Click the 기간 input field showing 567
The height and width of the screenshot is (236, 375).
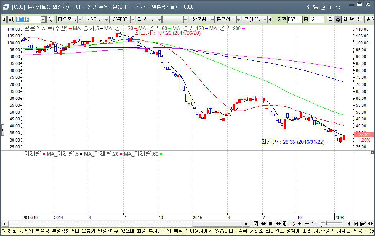294,20
